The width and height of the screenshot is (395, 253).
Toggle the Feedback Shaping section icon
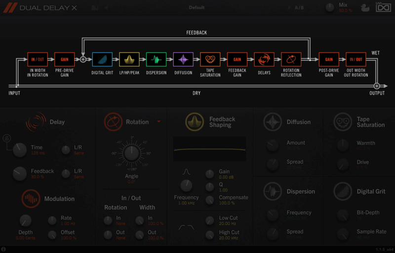195,122
